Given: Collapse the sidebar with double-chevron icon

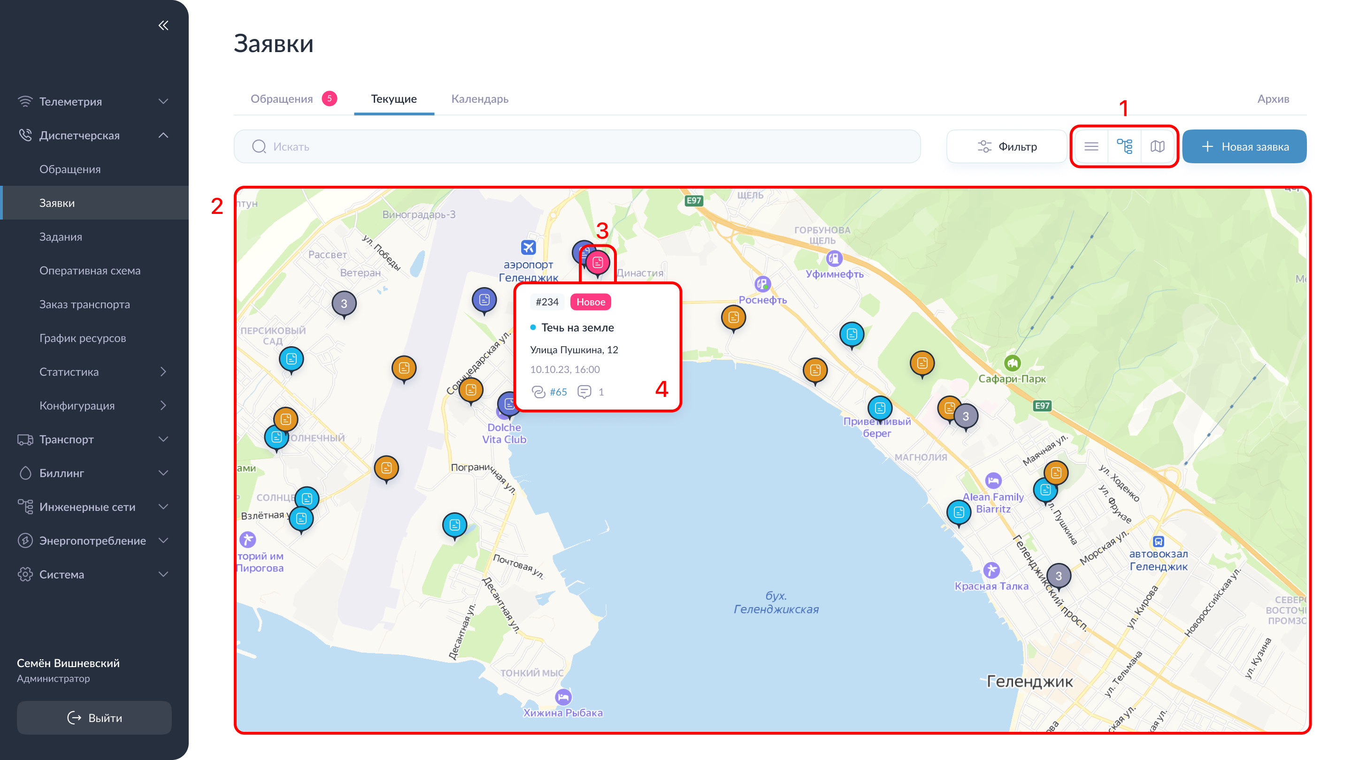Looking at the screenshot, I should 163,25.
